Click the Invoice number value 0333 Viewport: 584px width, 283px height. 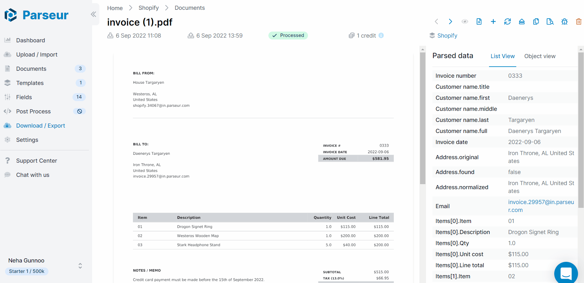click(x=515, y=76)
